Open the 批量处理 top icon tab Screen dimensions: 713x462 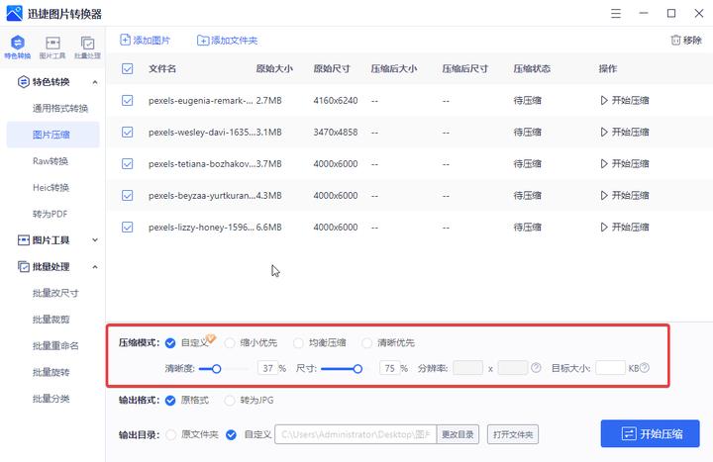click(x=87, y=47)
